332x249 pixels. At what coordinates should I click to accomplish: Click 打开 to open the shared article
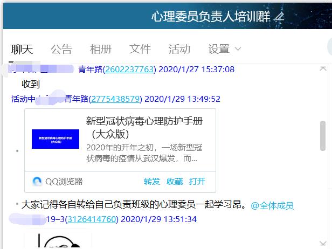click(x=197, y=182)
